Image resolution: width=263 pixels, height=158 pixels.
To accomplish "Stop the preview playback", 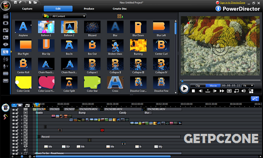I will 193,91.
